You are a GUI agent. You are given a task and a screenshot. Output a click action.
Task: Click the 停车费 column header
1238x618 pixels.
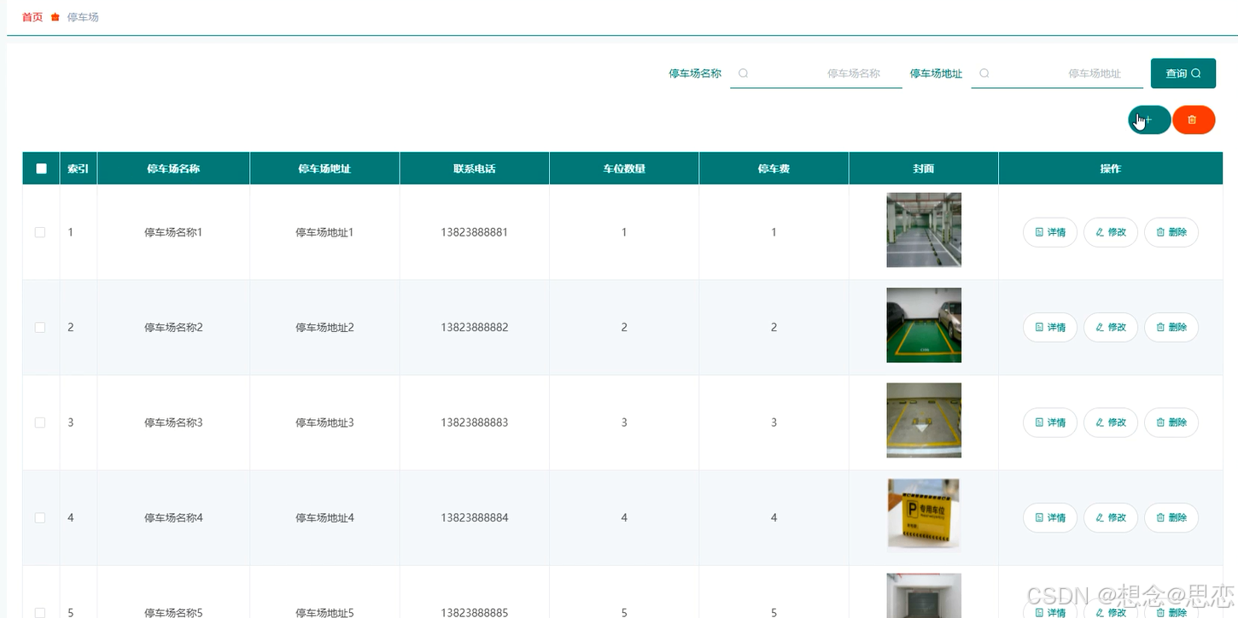pyautogui.click(x=774, y=169)
